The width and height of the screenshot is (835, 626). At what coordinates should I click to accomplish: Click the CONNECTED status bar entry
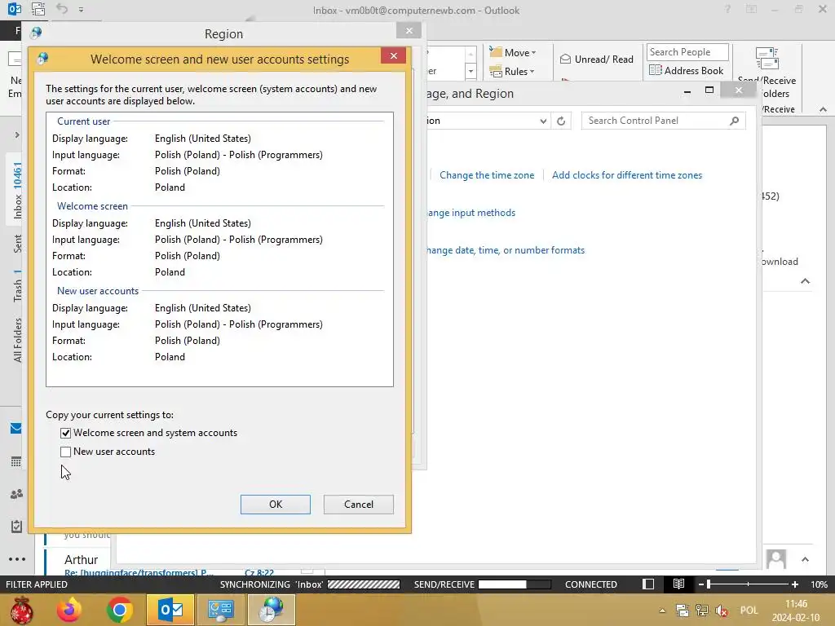click(591, 584)
